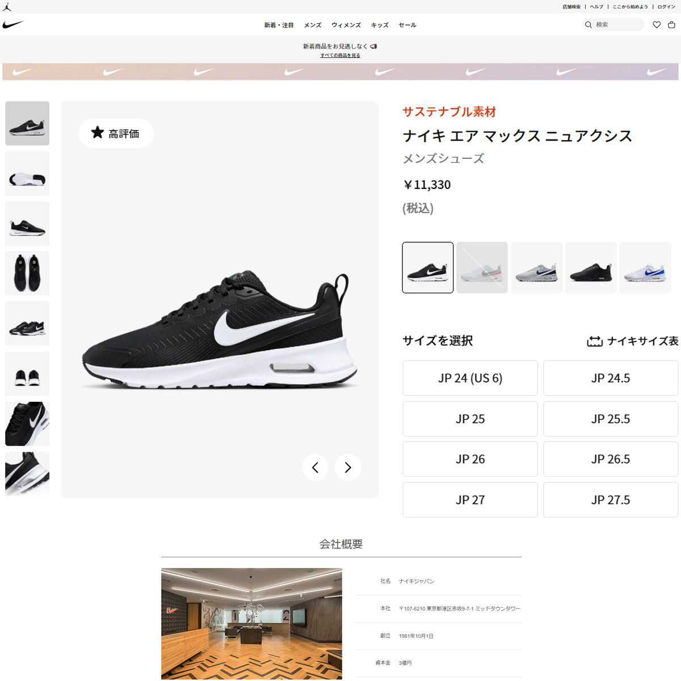The height and width of the screenshot is (681, 681).
Task: Expand the セール navigation menu
Action: [x=407, y=25]
